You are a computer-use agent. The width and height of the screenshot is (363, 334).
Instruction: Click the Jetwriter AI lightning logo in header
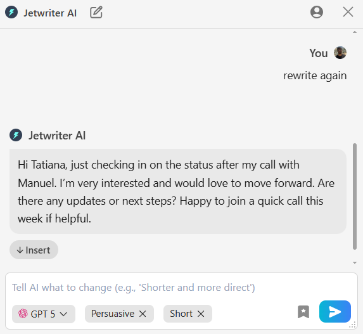[11, 12]
